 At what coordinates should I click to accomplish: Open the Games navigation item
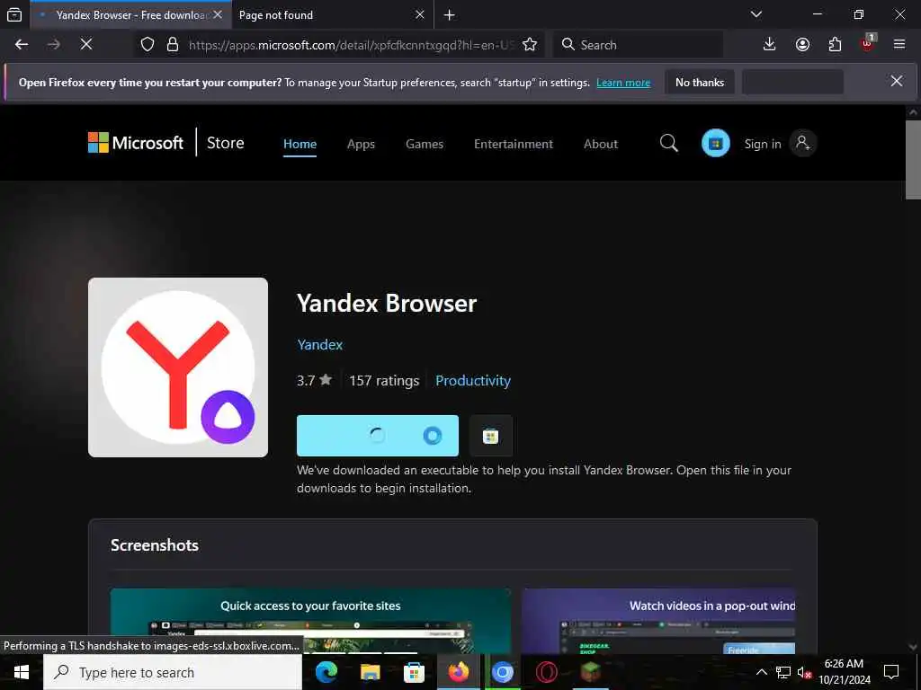[x=425, y=144]
